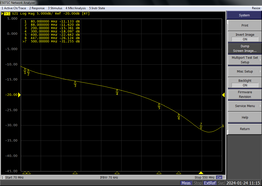Click active marker 7 at 500 MHz

pyautogui.click(x=201, y=126)
